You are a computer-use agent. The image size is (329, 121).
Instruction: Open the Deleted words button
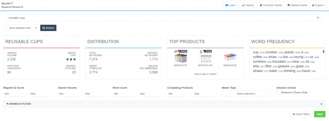pyautogui.click(x=297, y=5)
